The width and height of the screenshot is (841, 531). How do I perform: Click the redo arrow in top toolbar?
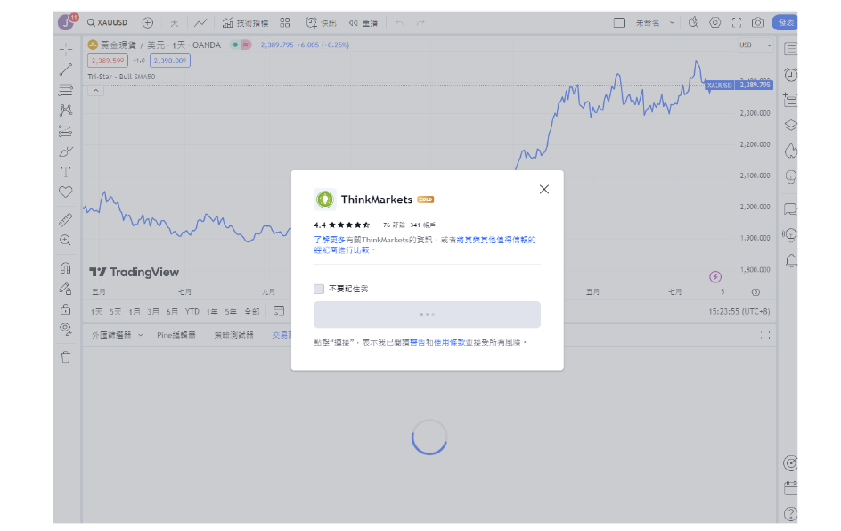420,22
